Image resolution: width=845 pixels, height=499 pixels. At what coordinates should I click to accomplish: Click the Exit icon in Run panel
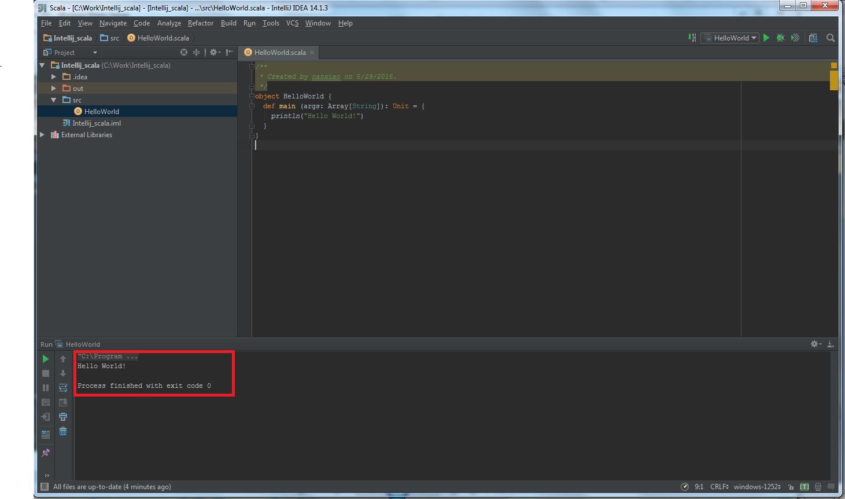(46, 417)
